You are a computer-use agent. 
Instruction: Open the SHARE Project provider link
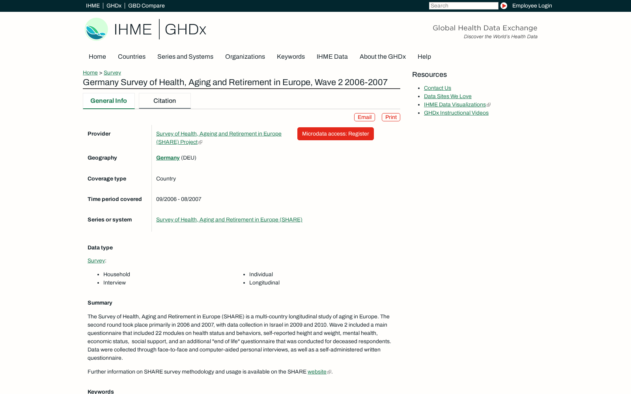pyautogui.click(x=219, y=138)
